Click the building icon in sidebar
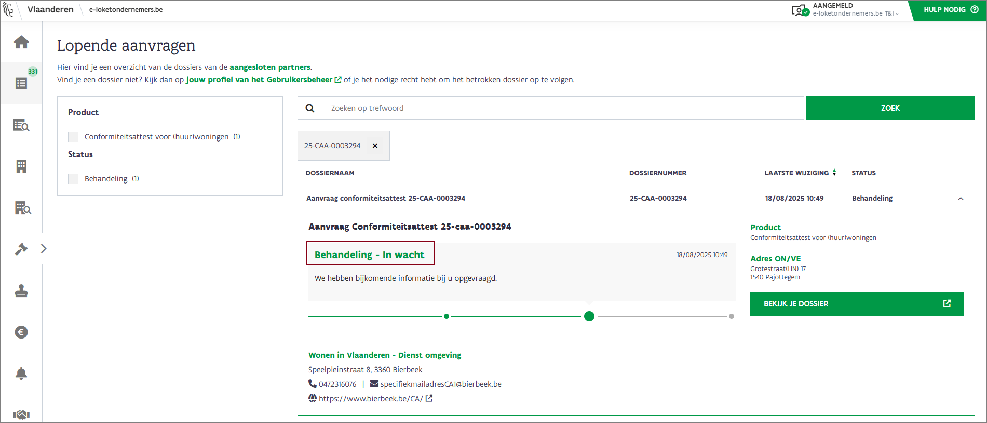This screenshot has height=423, width=987. [21, 166]
